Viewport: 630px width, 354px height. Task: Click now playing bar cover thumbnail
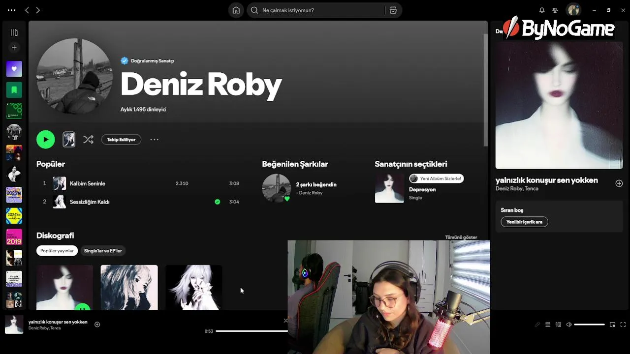(x=14, y=324)
